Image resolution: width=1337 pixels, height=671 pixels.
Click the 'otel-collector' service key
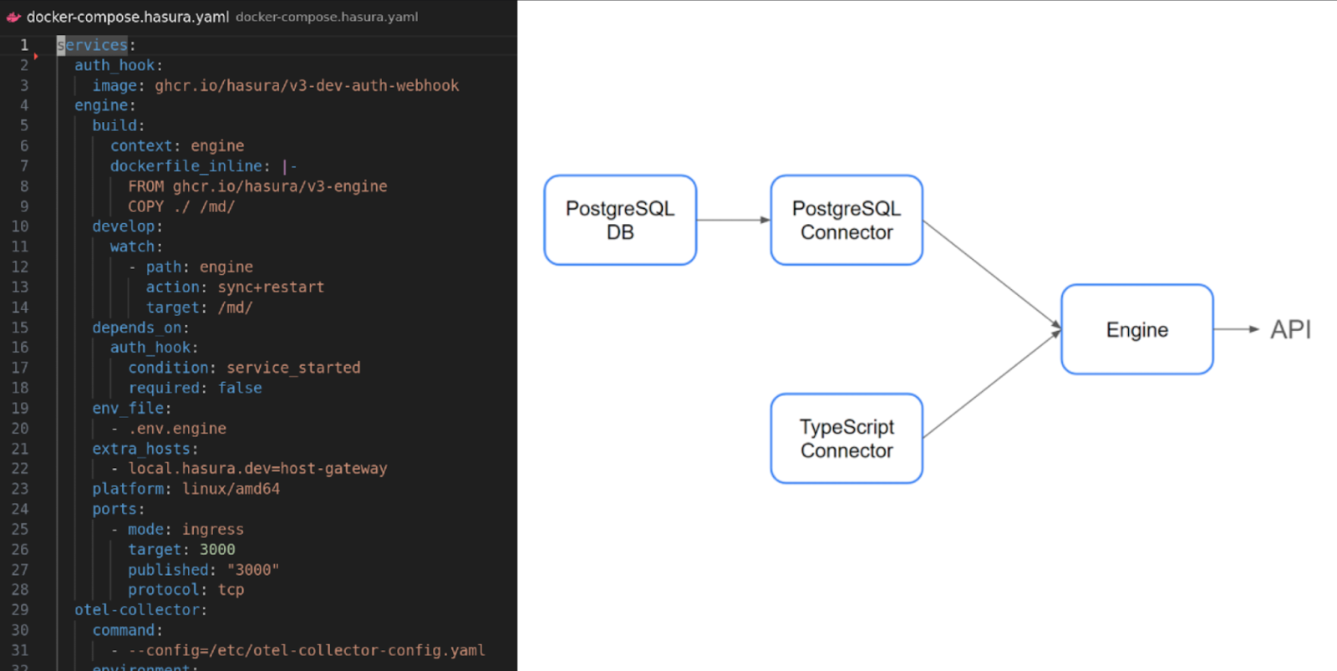137,610
